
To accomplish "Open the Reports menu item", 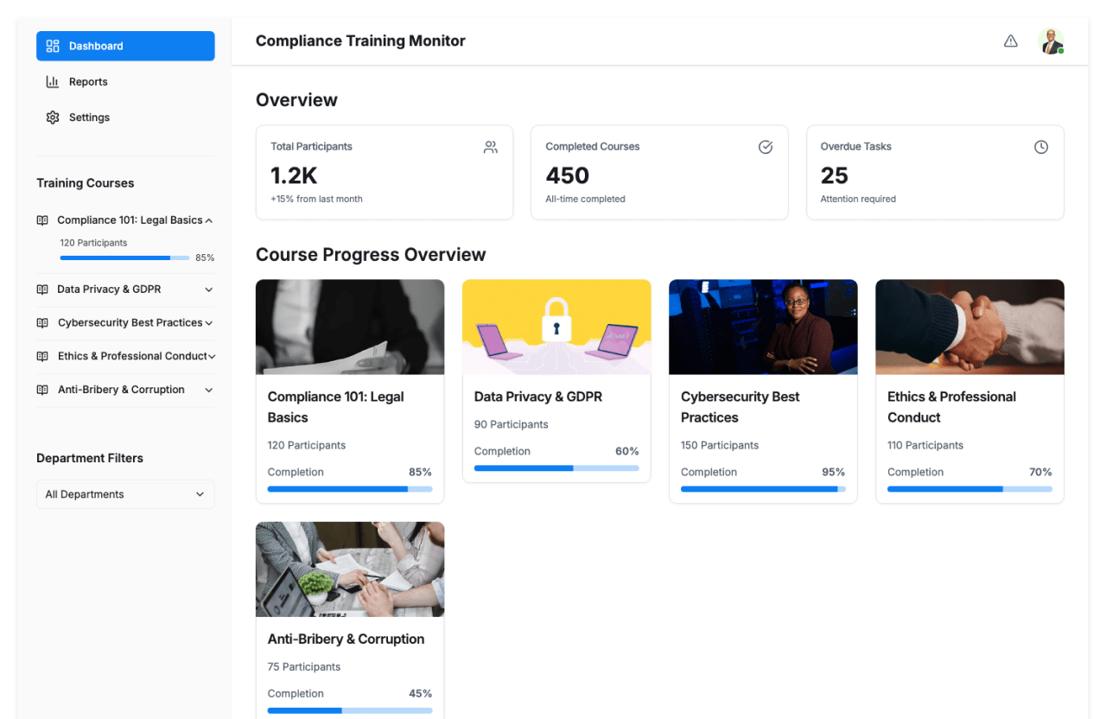I will point(88,82).
